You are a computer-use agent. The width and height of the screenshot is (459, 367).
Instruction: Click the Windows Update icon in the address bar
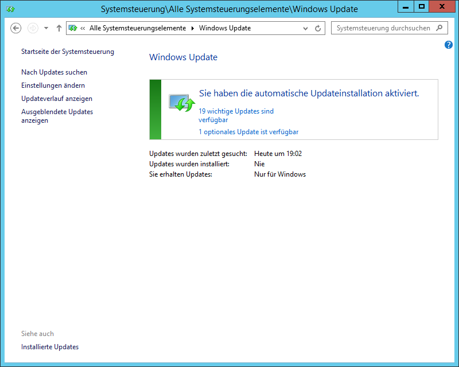pos(73,28)
